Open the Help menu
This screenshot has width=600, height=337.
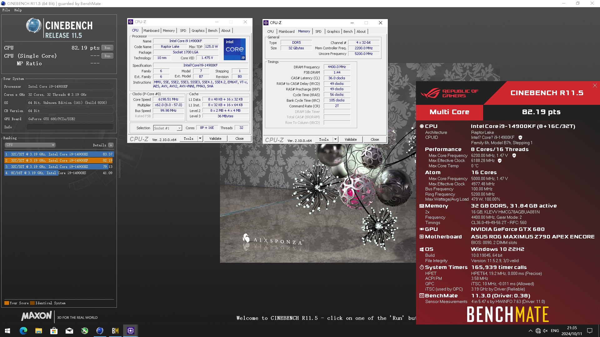click(x=18, y=10)
